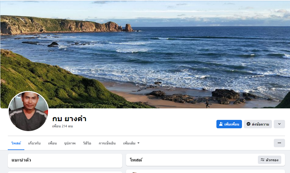Click the profile name กบ ยางดำ
Image resolution: width=290 pixels, height=173 pixels.
69,119
